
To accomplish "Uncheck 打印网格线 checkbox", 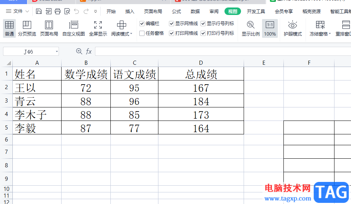I will coord(172,33).
